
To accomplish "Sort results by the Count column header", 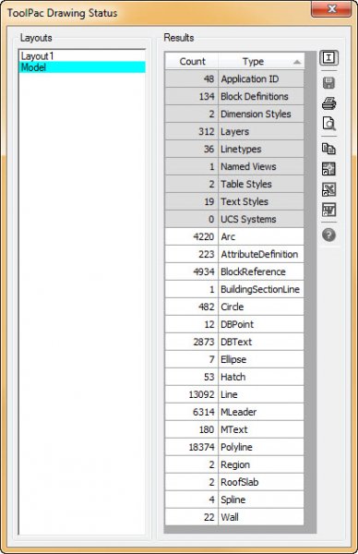I will 192,62.
